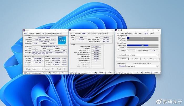Click Submit and Compare button

[x=150, y=59]
